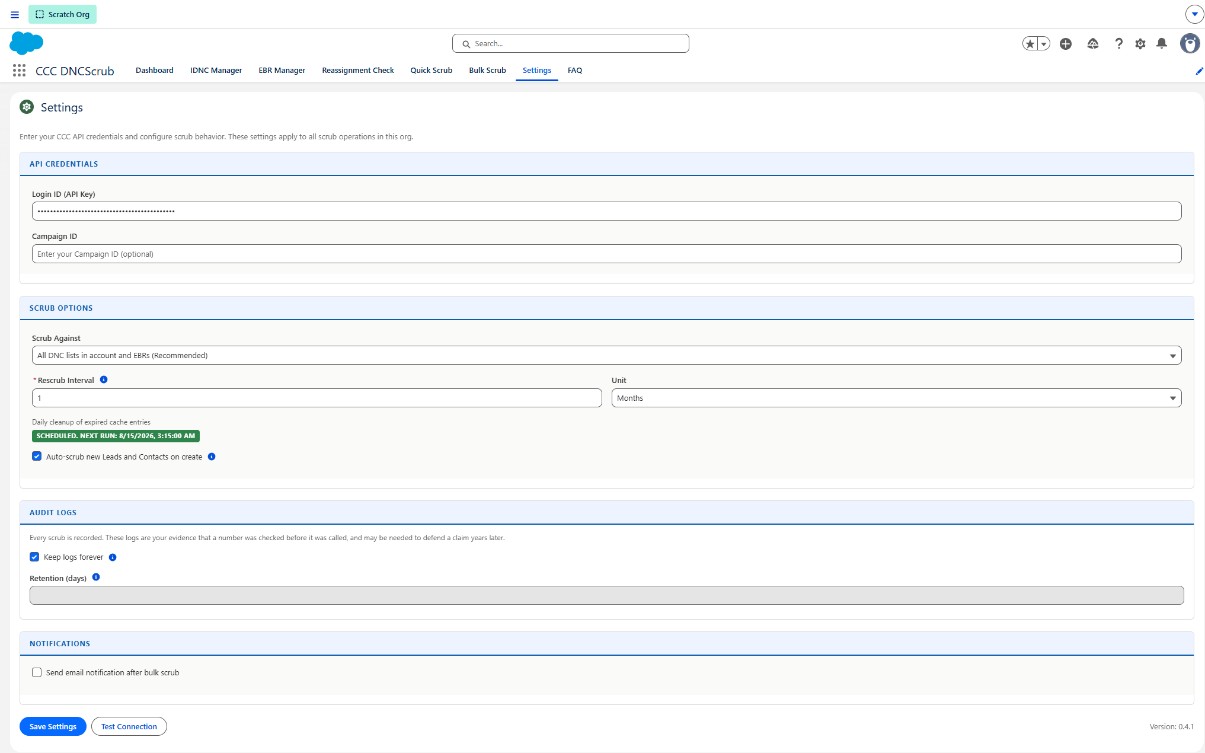Go to the Reassignment Check tab
Screen dimensions: 1205x753
click(358, 70)
